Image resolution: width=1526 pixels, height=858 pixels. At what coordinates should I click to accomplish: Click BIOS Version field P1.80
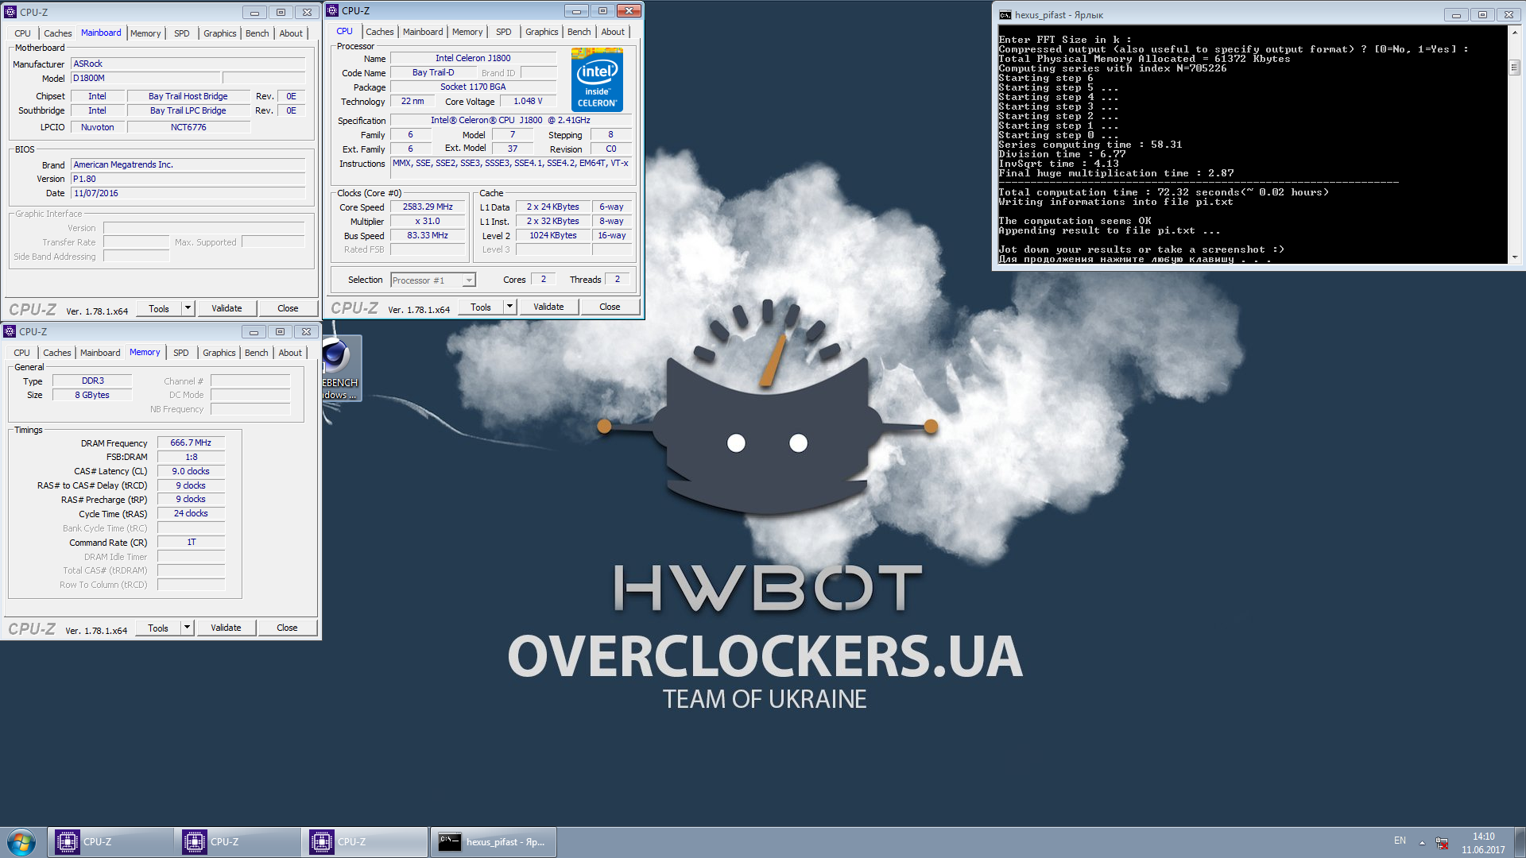pyautogui.click(x=188, y=179)
